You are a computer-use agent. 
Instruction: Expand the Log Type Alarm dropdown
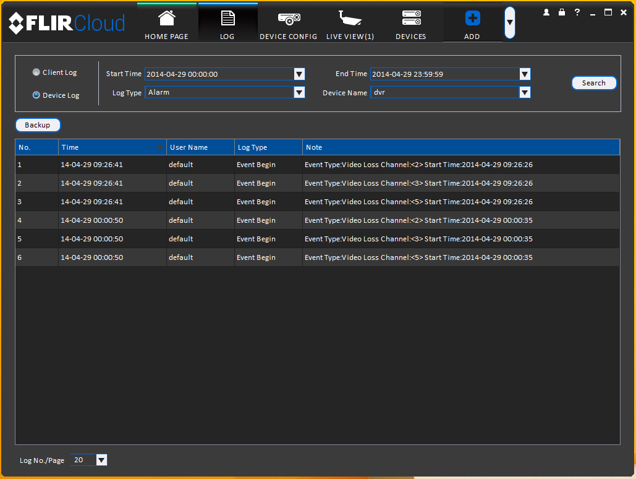click(299, 93)
